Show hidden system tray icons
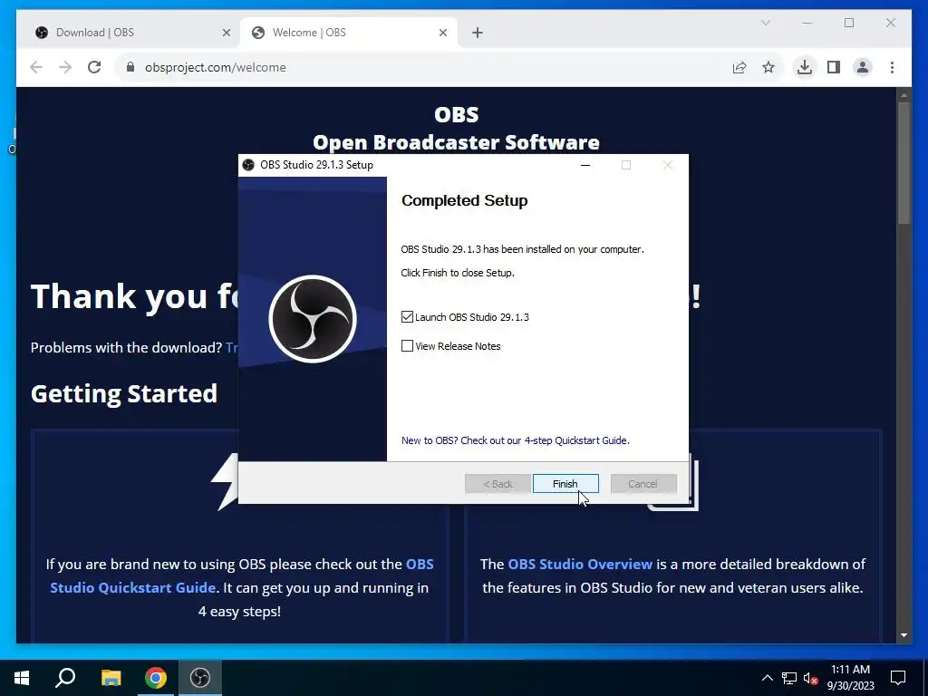 (x=767, y=678)
